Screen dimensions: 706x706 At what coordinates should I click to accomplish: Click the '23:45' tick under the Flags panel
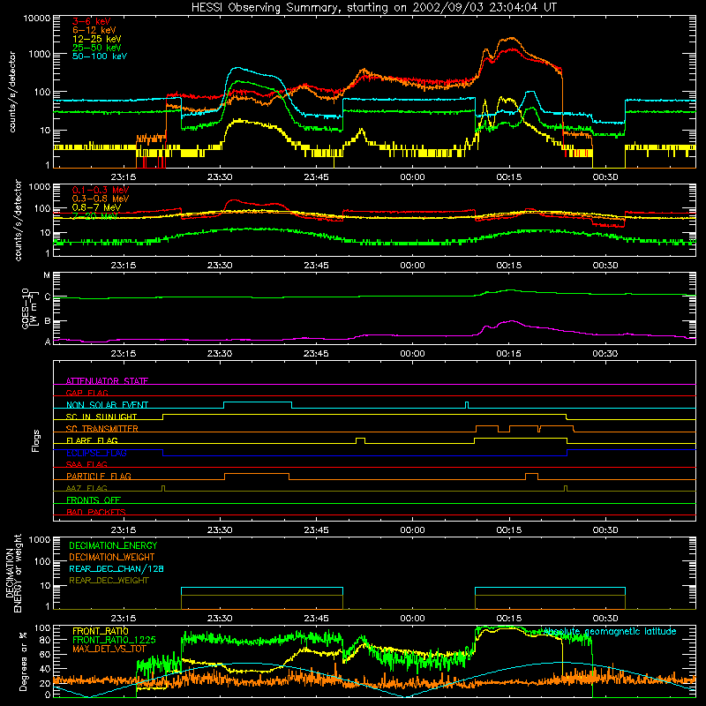coord(316,530)
